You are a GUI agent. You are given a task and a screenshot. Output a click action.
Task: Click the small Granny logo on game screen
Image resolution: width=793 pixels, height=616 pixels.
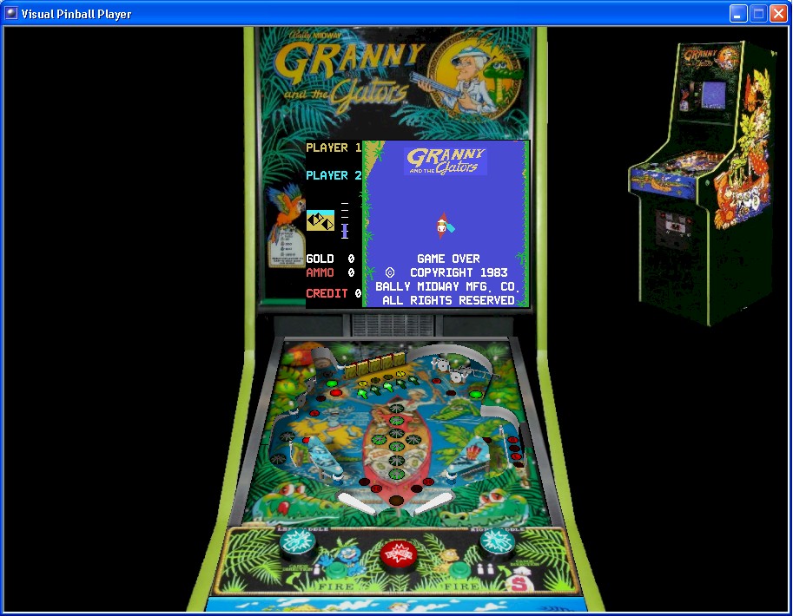click(x=446, y=161)
